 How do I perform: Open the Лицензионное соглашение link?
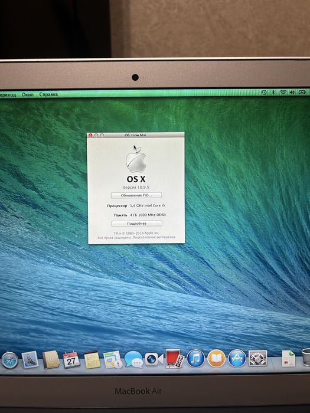pyautogui.click(x=154, y=237)
